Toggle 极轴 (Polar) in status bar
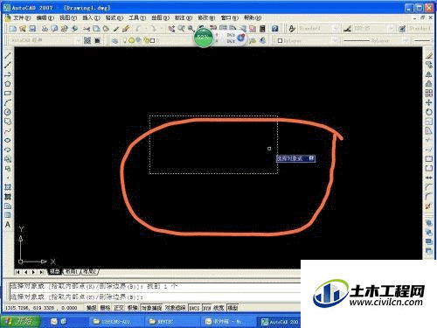 click(x=133, y=308)
